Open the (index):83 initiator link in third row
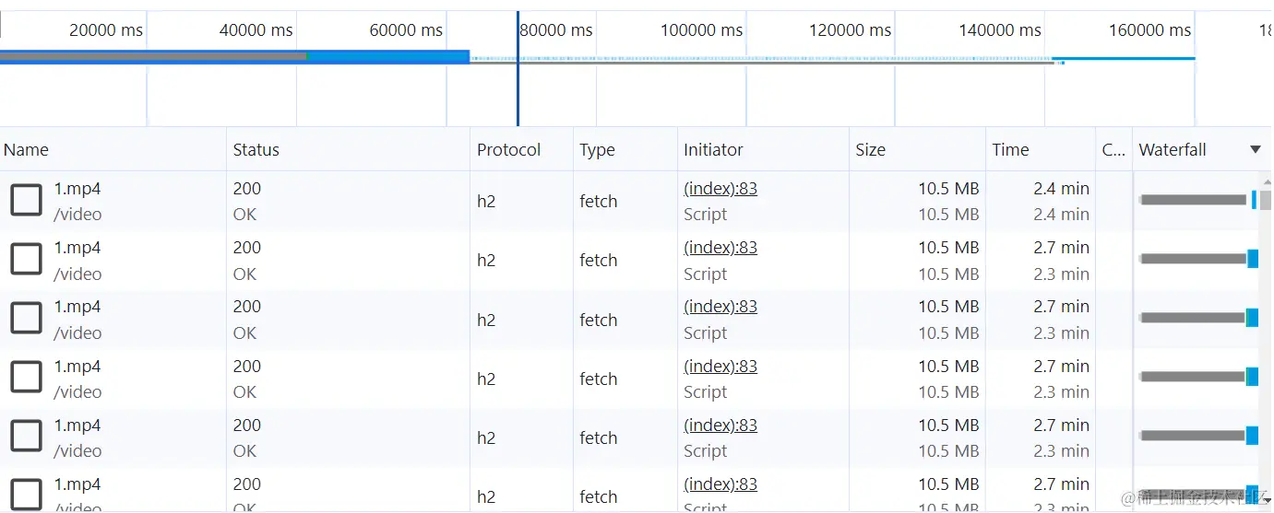 [x=720, y=306]
